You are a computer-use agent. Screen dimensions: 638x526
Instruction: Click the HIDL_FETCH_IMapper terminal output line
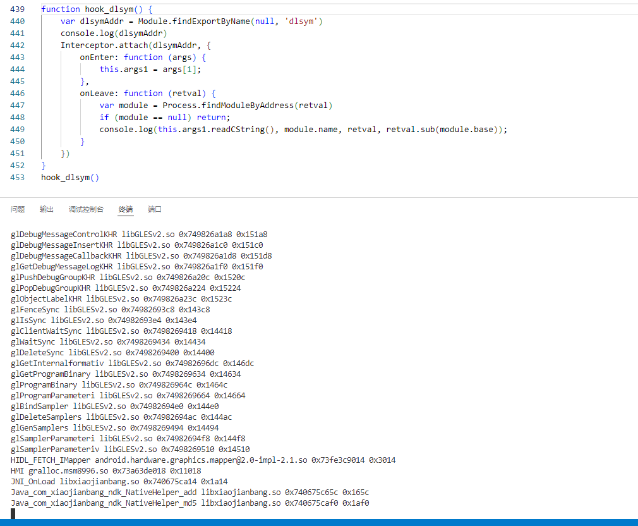pos(202,460)
